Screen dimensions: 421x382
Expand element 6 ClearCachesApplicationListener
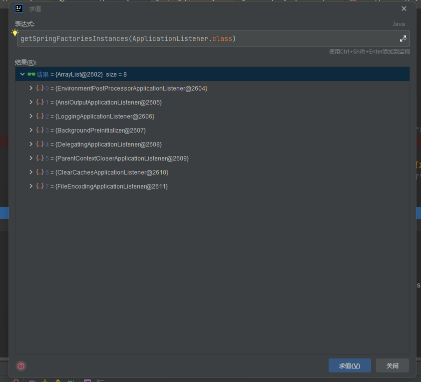tap(31, 172)
